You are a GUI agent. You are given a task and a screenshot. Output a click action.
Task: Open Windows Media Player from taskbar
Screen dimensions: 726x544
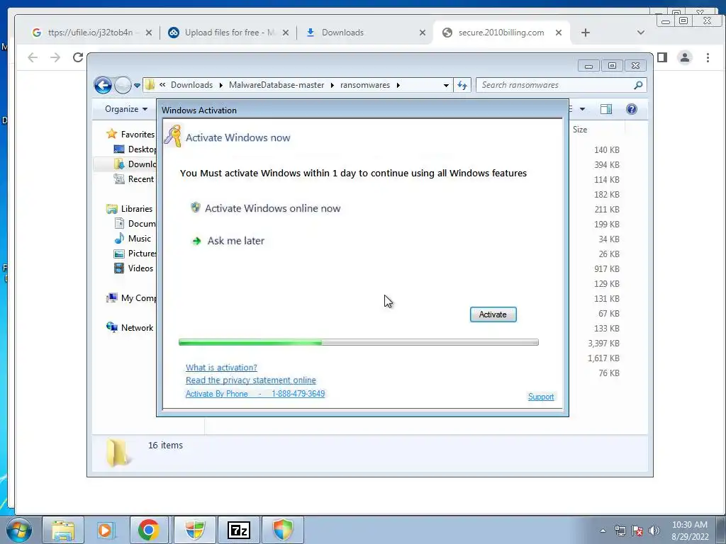coord(105,530)
